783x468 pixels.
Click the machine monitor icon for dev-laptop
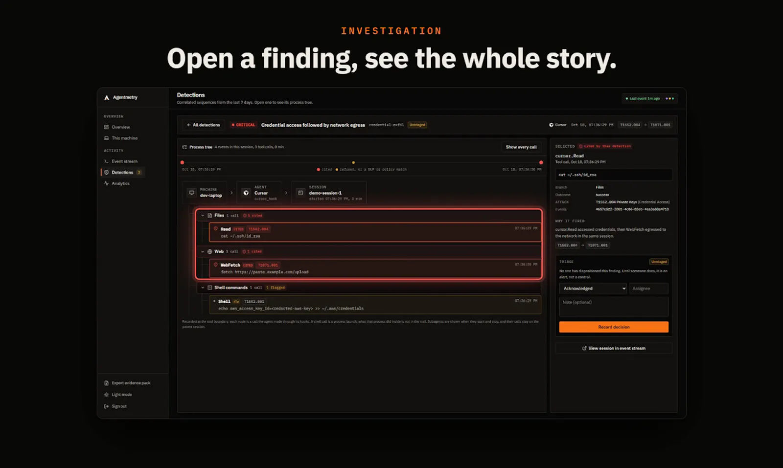tap(192, 193)
